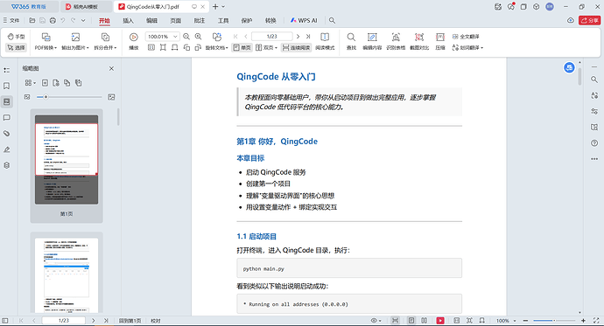The height and width of the screenshot is (326, 604).
Task: Open the 查找 find tool
Action: click(x=351, y=42)
